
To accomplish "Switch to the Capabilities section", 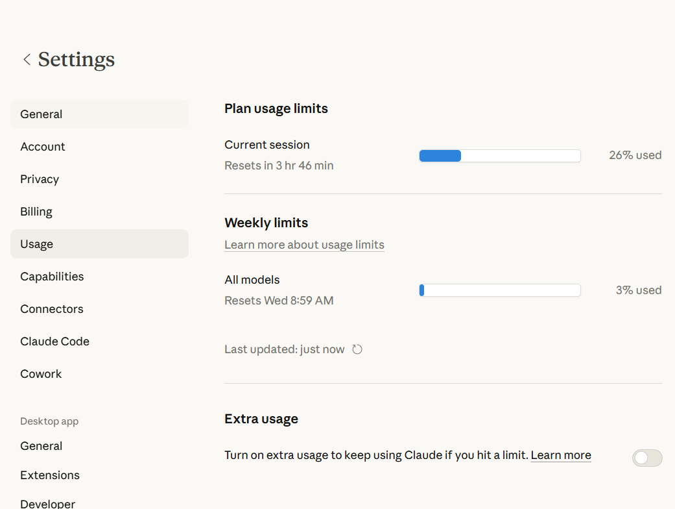I will coord(52,277).
